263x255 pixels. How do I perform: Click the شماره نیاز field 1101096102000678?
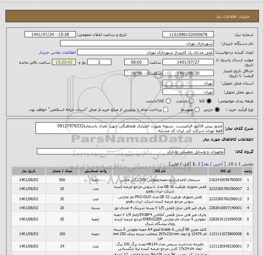coord(188,34)
